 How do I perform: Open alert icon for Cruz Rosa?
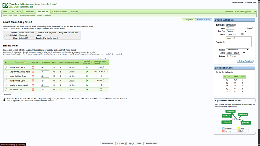33,90
